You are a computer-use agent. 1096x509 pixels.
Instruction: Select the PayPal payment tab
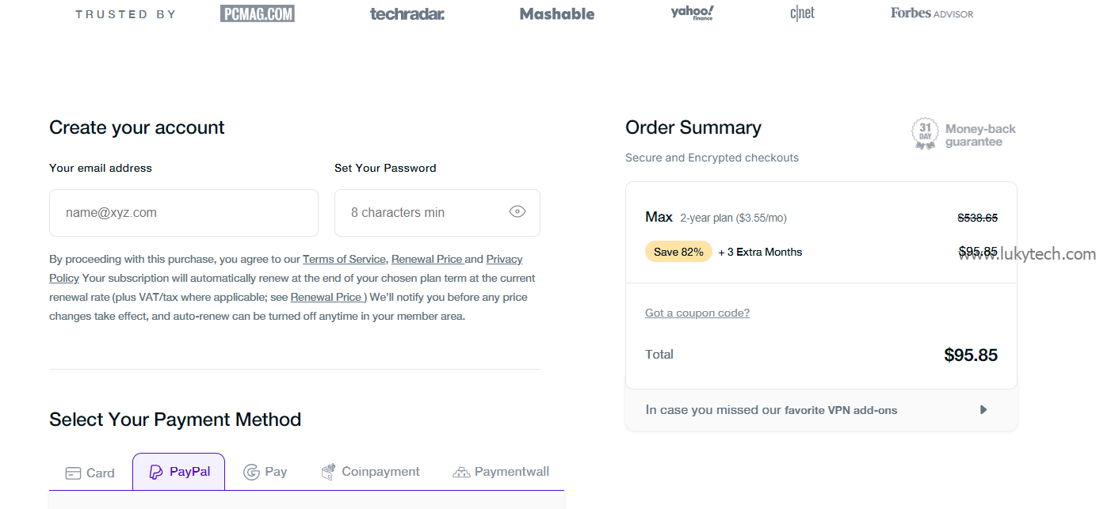tap(179, 472)
